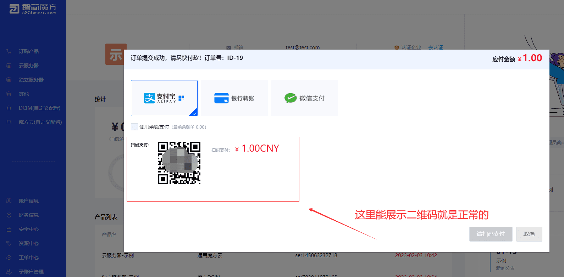This screenshot has height=277, width=564.
Task: Click the 智简魔方 logo in sidebar
Action: 33,9
